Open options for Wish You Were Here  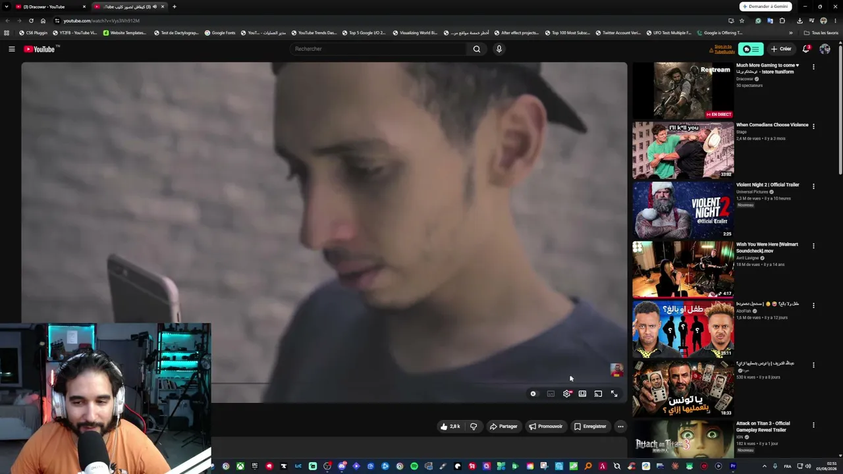pos(813,246)
